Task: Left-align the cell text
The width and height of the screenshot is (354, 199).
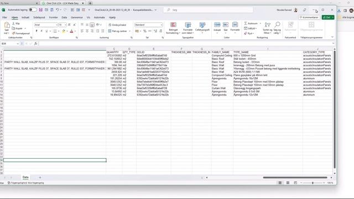Action: 82,31
